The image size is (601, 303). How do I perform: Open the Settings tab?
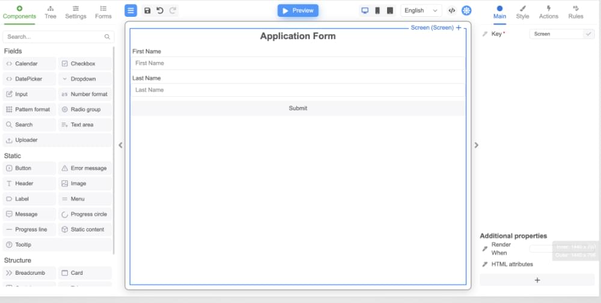[x=76, y=12]
